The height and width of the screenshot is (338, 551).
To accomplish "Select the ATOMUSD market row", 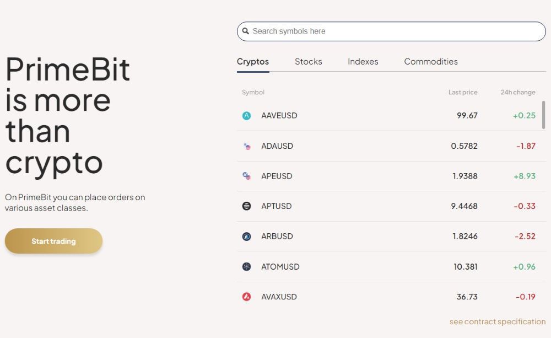I will click(386, 266).
